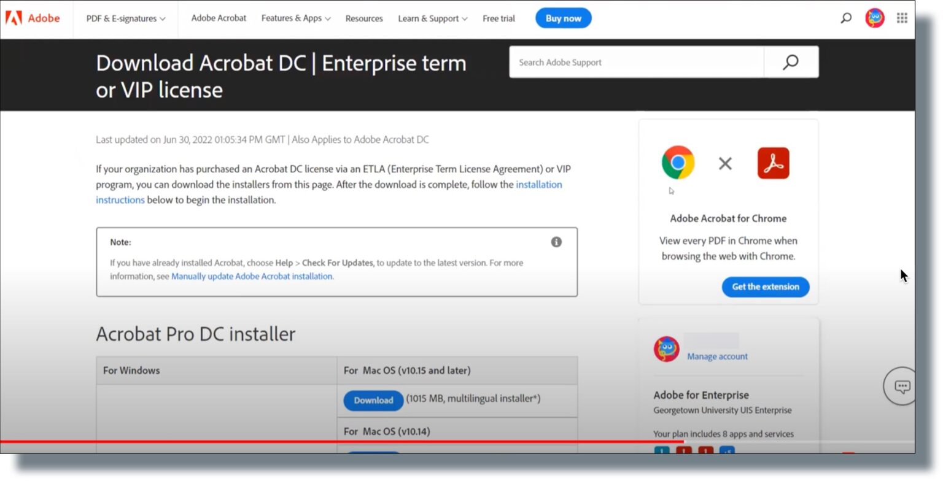Click the info icon in the Note box
The image size is (943, 481).
(556, 242)
